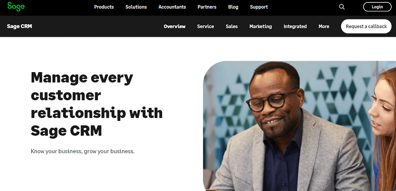This screenshot has height=191, width=396.
Task: Open the Accountants menu
Action: click(x=172, y=7)
